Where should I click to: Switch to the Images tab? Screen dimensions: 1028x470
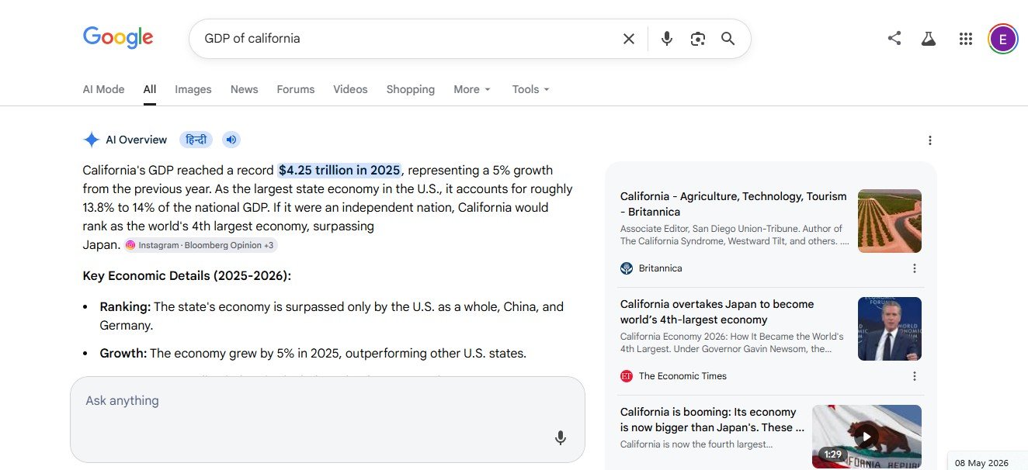point(193,89)
